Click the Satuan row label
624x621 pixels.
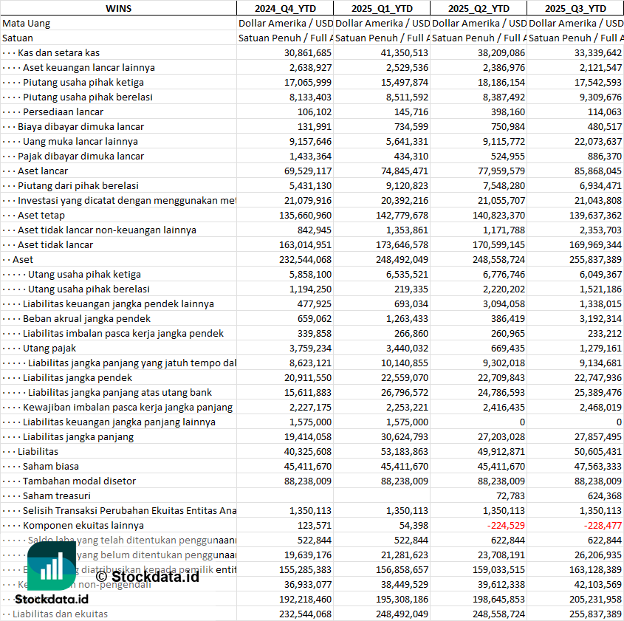(x=18, y=38)
